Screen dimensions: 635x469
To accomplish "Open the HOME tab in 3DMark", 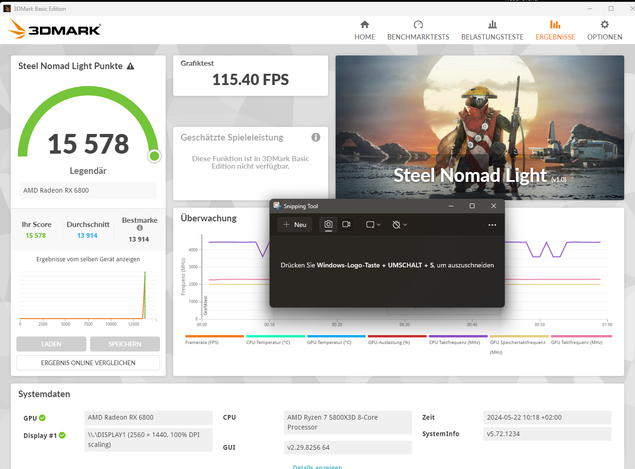I will pos(365,31).
